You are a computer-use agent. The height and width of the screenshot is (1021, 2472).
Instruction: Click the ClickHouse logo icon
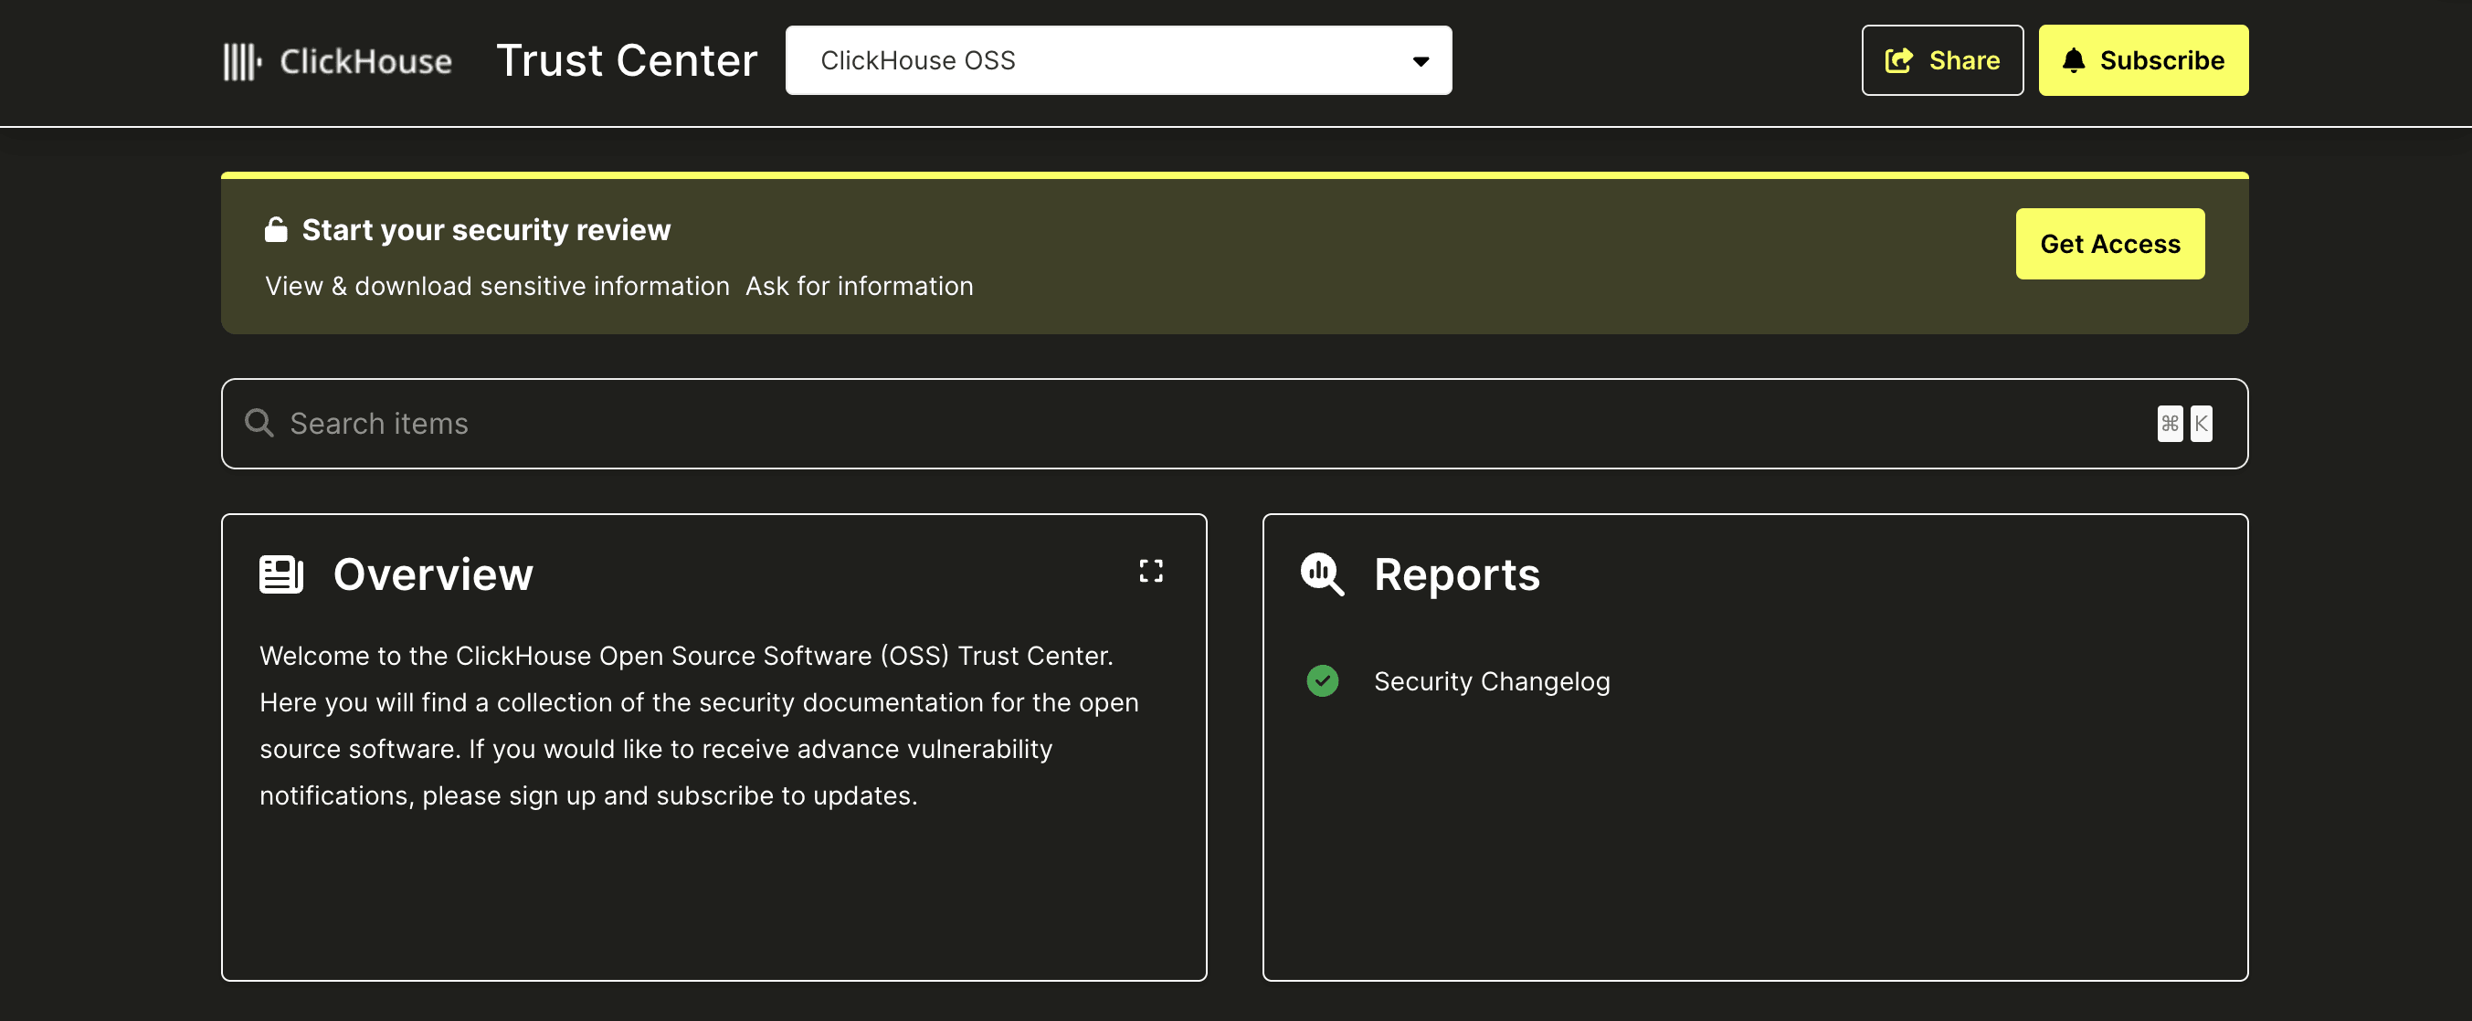click(242, 61)
